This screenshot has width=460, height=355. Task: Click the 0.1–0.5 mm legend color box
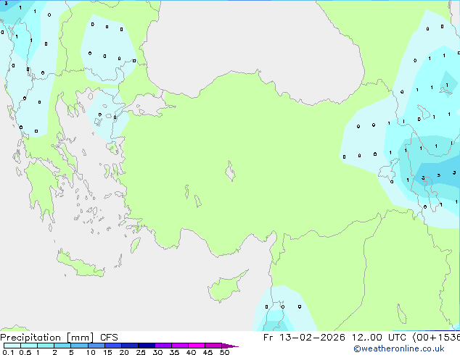click(12, 346)
